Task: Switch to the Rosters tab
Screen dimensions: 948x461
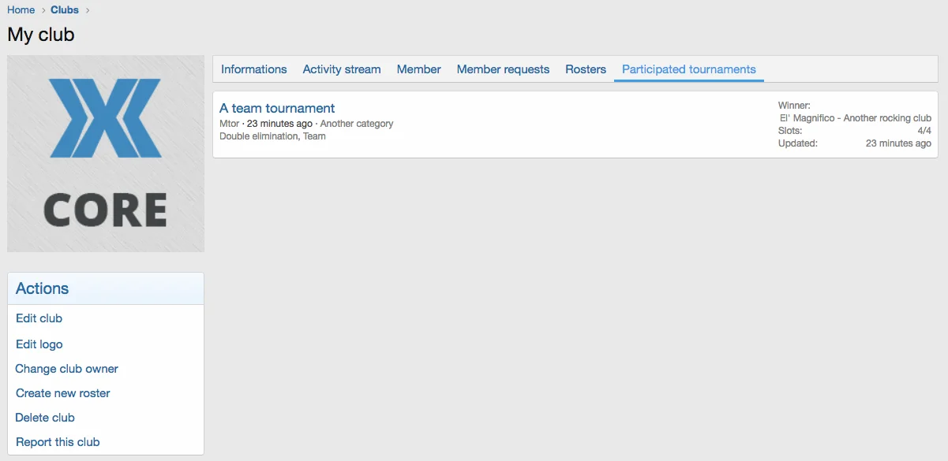Action: (586, 69)
